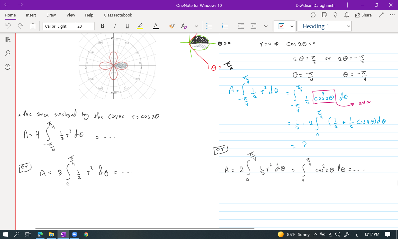Expand more paragraph options chevron
The image size is (398, 239).
[x=266, y=26]
